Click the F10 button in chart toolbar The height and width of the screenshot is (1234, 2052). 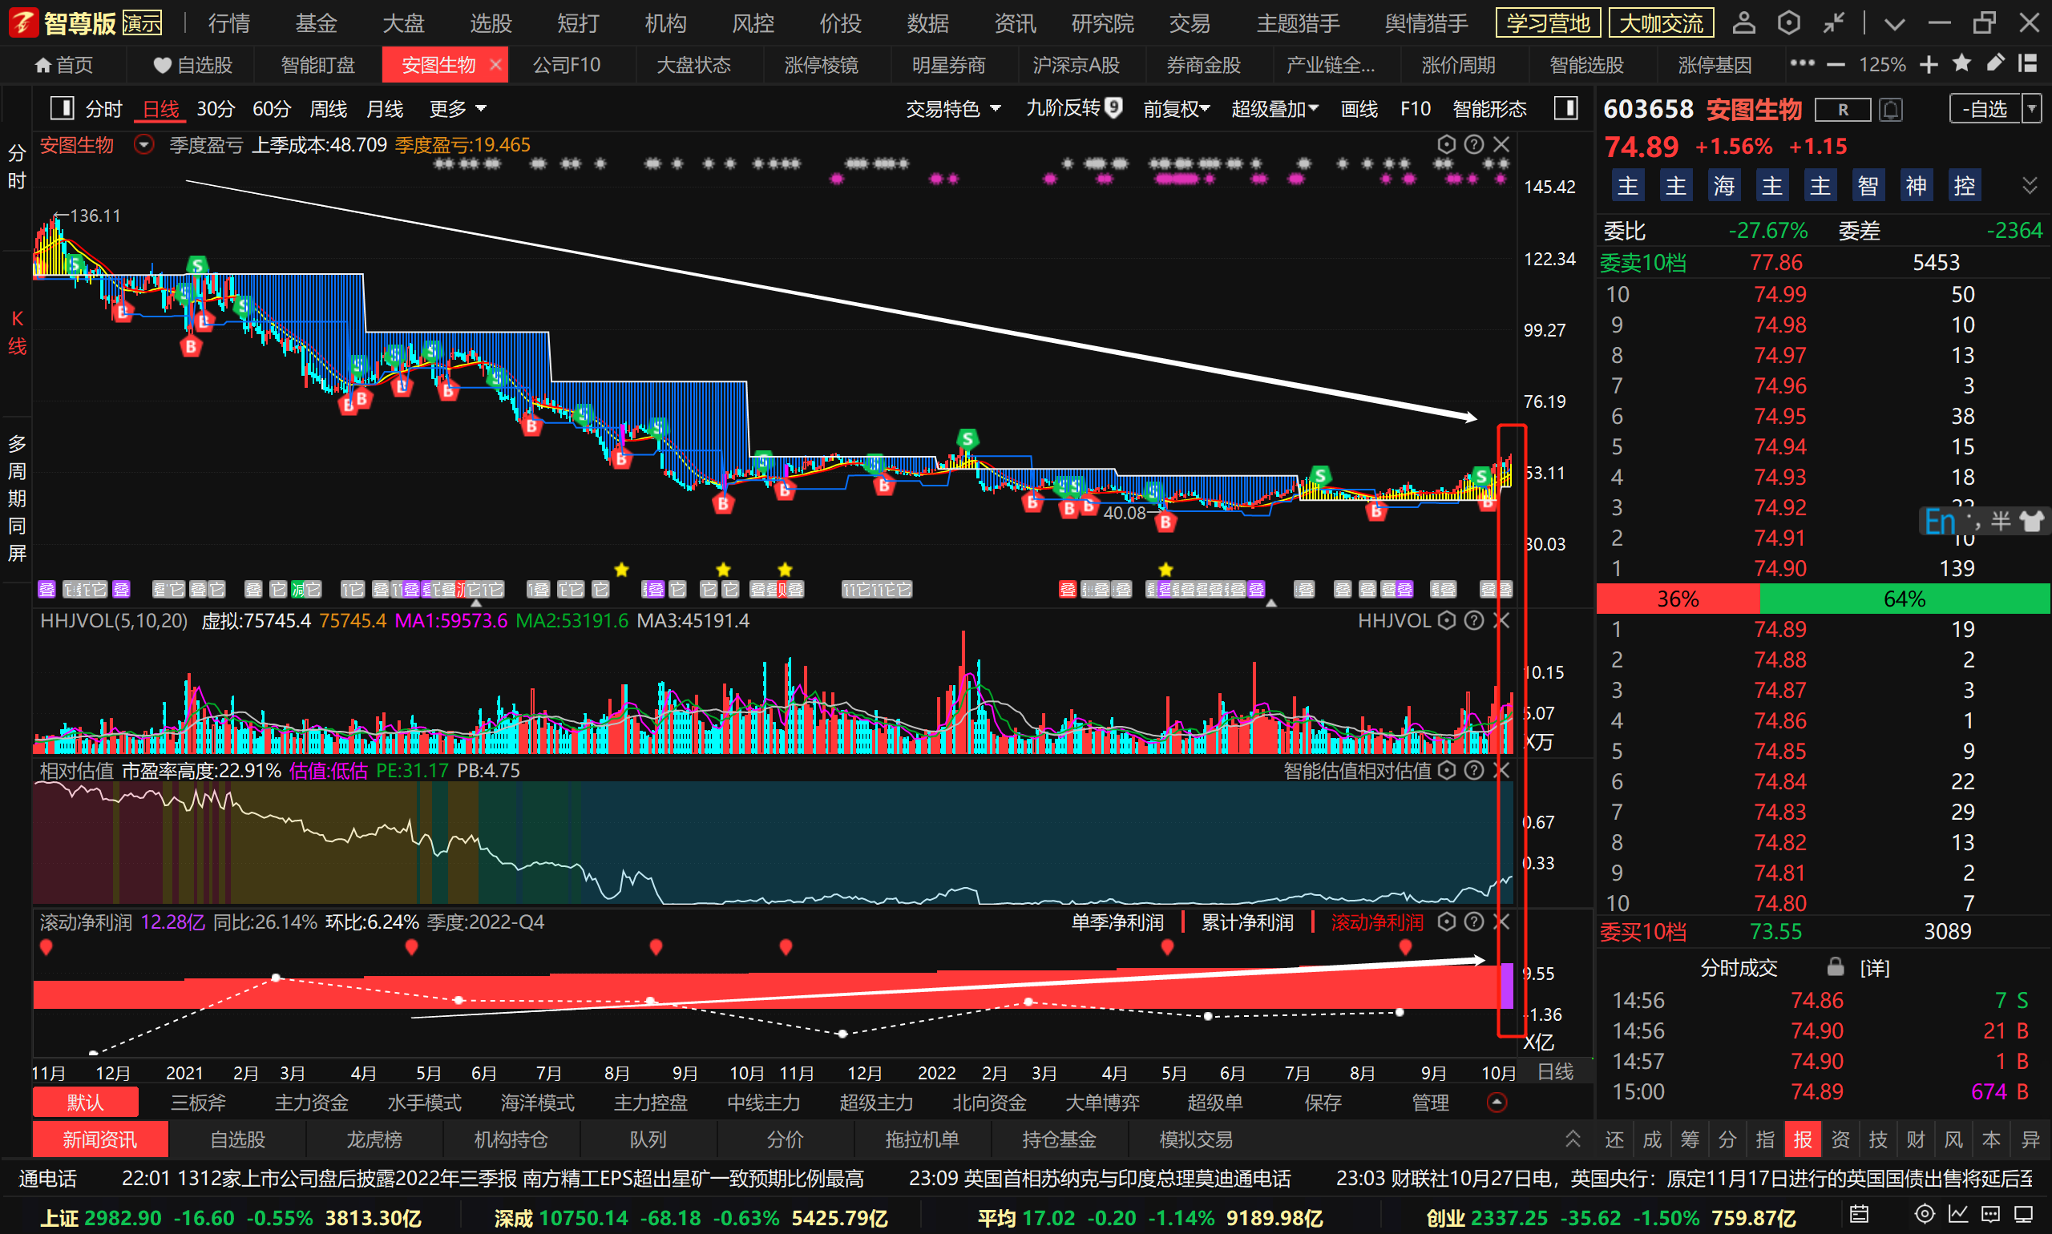tap(1415, 109)
